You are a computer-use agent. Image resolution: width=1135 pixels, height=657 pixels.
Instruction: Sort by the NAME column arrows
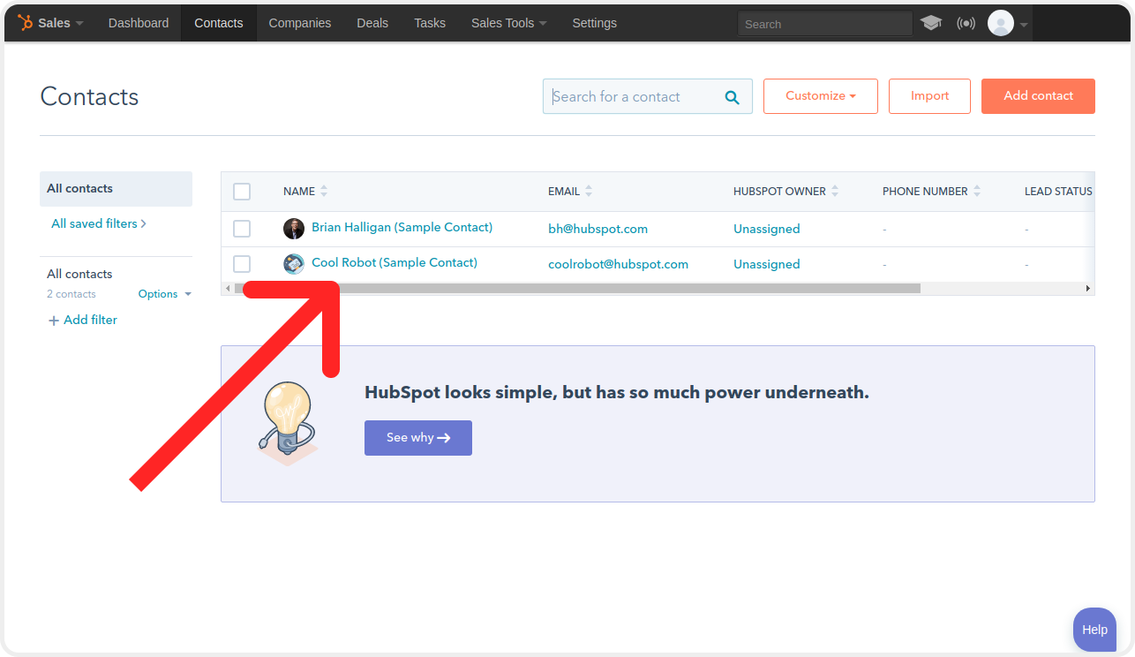(x=324, y=191)
